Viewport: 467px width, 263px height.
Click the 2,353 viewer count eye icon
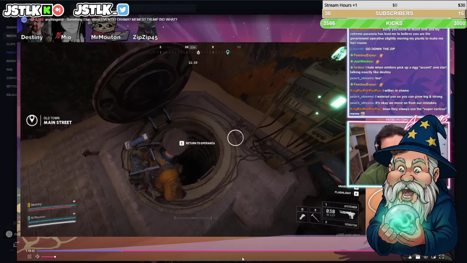(x=32, y=19)
